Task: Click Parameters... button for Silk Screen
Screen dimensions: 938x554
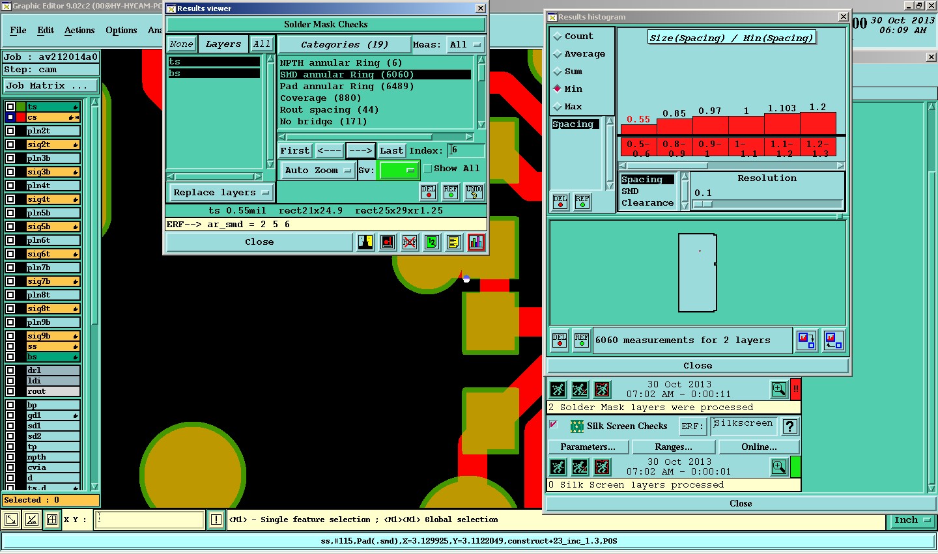Action: [x=588, y=447]
